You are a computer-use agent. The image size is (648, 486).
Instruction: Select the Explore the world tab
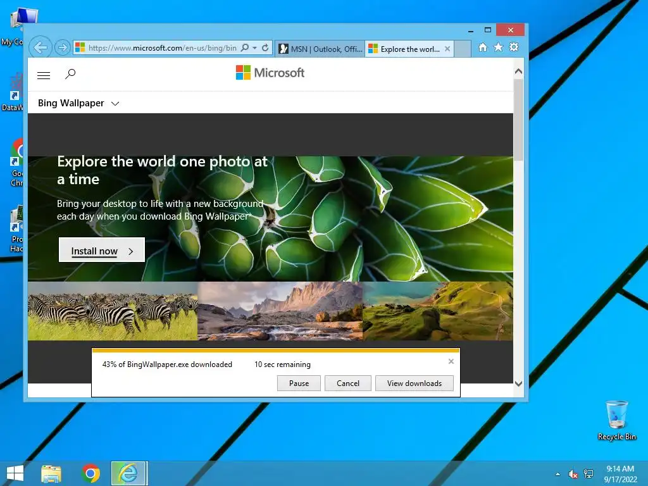(405, 49)
